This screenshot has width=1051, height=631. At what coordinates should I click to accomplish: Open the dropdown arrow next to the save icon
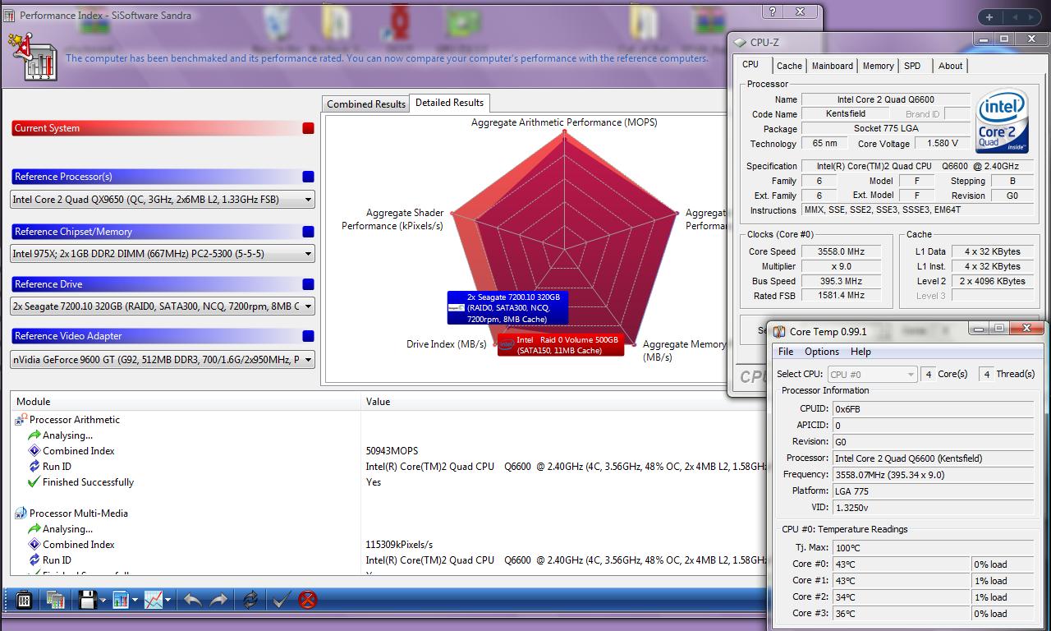[x=103, y=601]
